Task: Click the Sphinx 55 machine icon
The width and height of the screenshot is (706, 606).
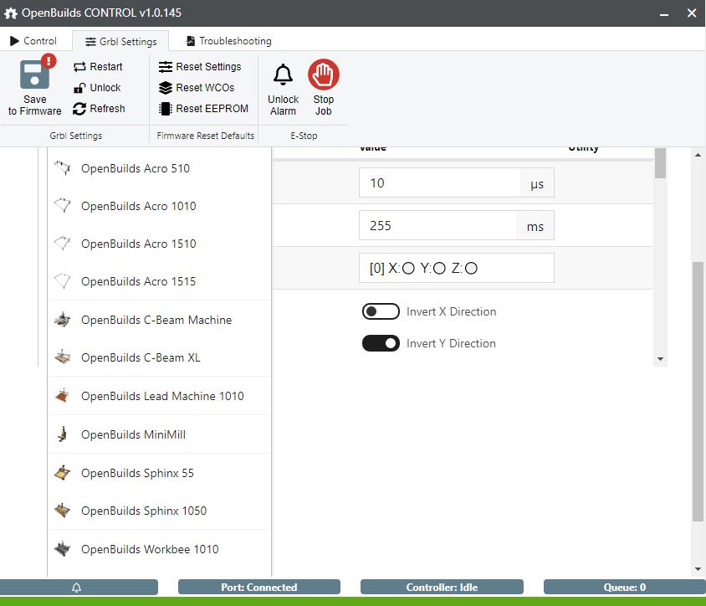Action: [x=63, y=473]
